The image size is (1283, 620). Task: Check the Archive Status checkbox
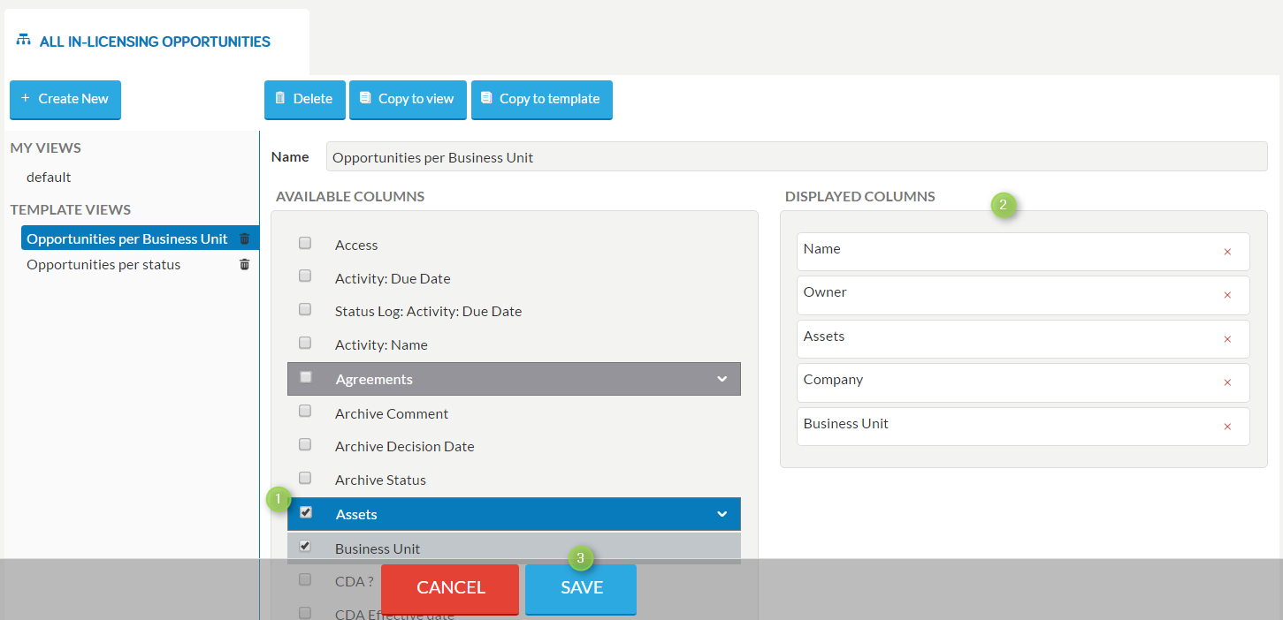305,478
